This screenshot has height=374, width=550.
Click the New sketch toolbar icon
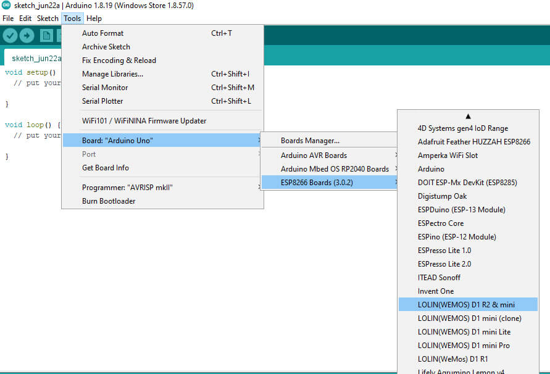(x=46, y=36)
